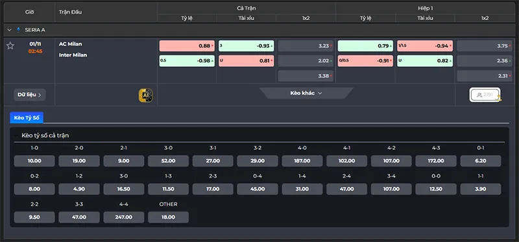Click the Seria A league flag icon
This screenshot has height=242, width=519.
coord(18,30)
